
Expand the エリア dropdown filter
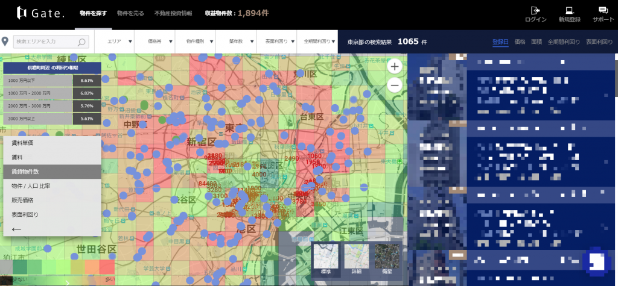pyautogui.click(x=116, y=42)
